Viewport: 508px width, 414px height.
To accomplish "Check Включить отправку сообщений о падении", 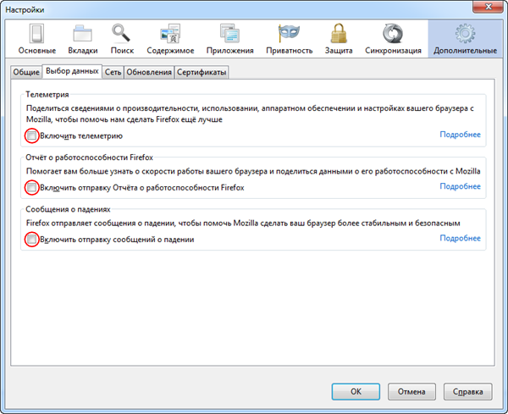I will 32,240.
